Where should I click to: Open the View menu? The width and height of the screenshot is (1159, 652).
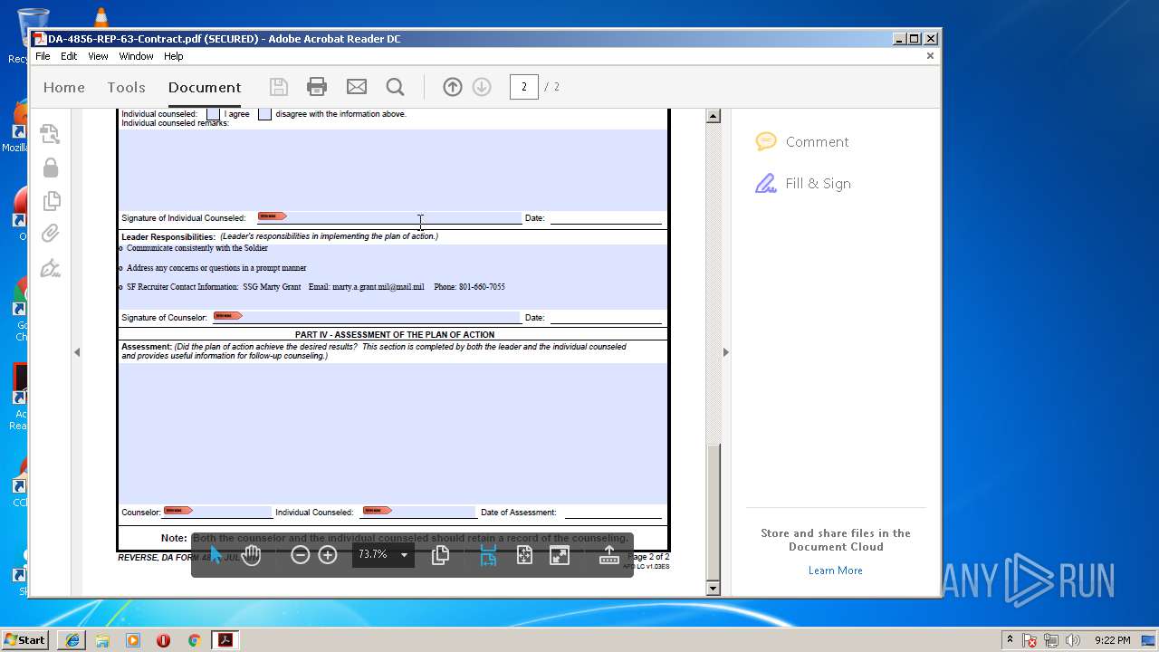[x=98, y=56]
